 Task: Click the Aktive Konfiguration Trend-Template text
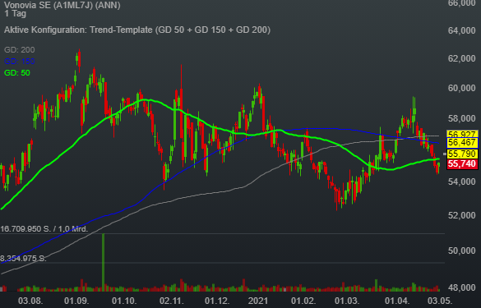tap(137, 30)
